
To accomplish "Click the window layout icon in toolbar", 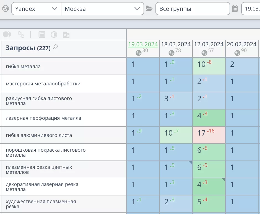I will pos(42,34).
